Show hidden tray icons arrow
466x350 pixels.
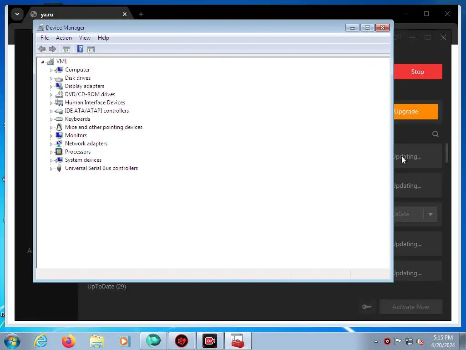376,342
